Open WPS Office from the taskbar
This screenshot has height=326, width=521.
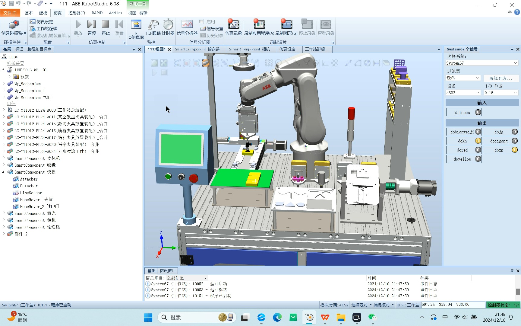click(x=325, y=317)
